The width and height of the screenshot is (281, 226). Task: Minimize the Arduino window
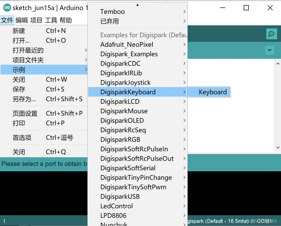222,8
